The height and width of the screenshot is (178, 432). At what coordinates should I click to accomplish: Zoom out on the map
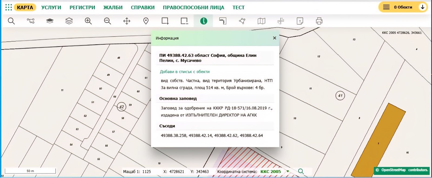(x=107, y=21)
